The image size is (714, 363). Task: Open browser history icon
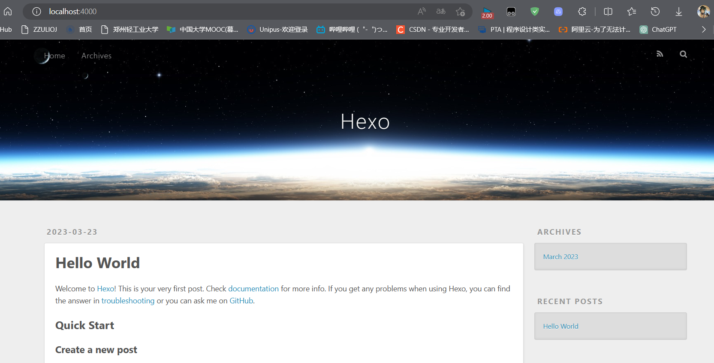click(x=655, y=12)
